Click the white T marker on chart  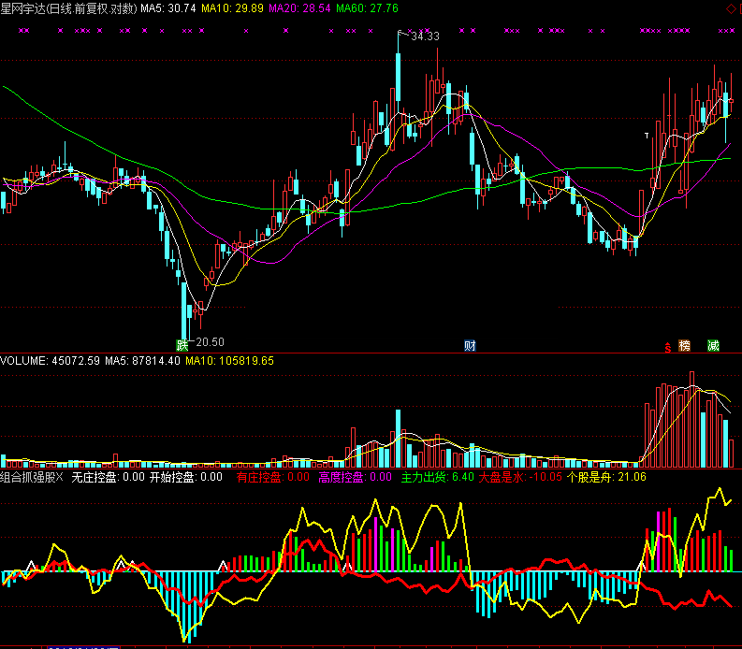click(x=647, y=136)
